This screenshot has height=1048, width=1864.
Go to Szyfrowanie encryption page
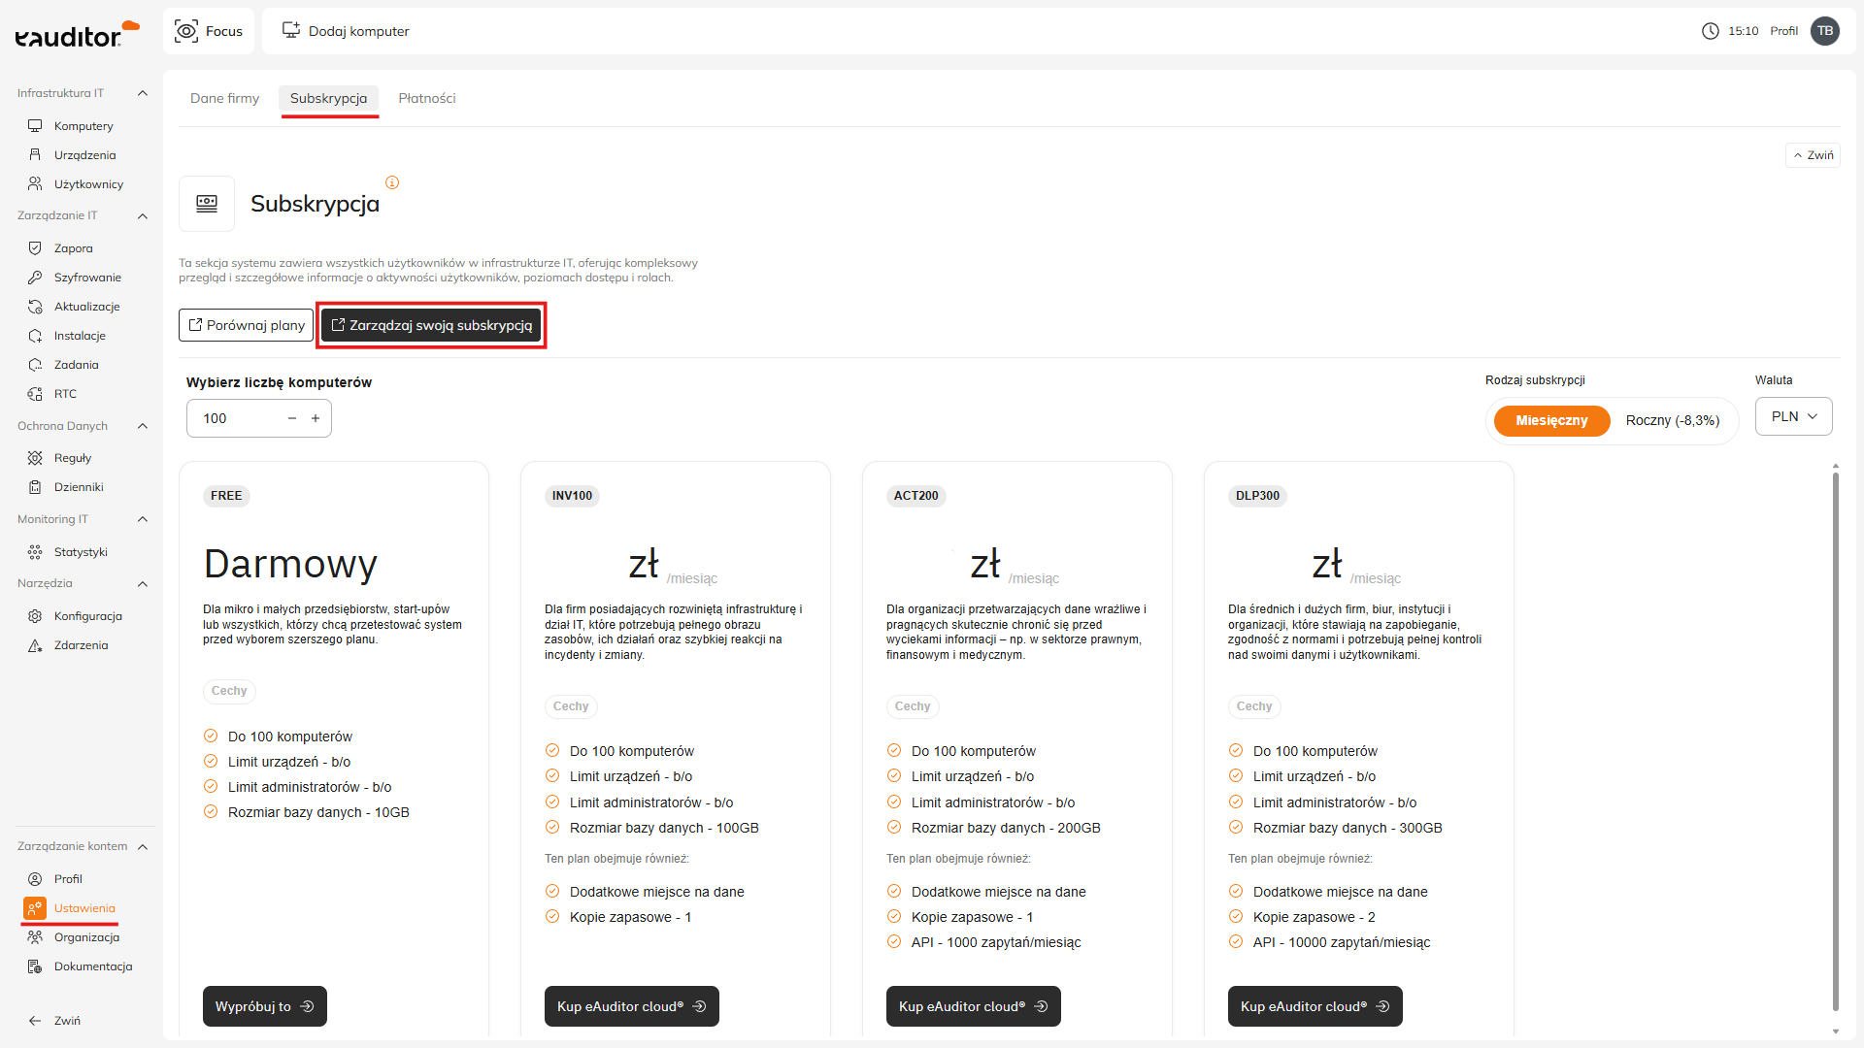point(86,278)
